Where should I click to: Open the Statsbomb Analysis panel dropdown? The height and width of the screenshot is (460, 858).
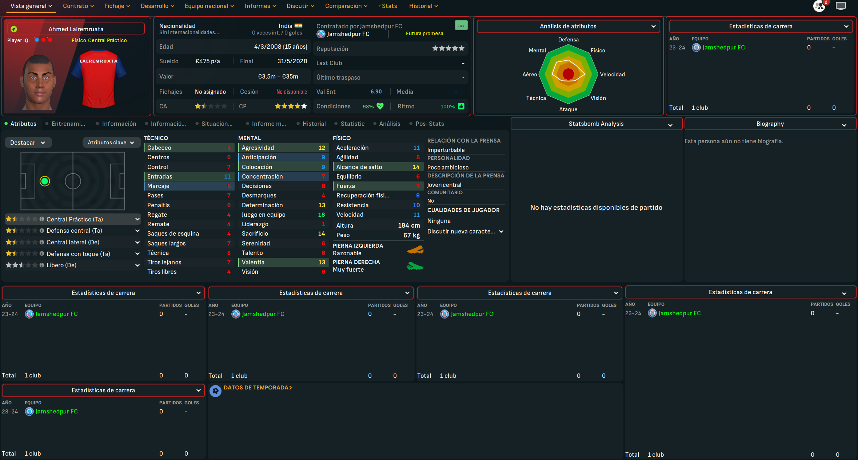click(x=596, y=124)
